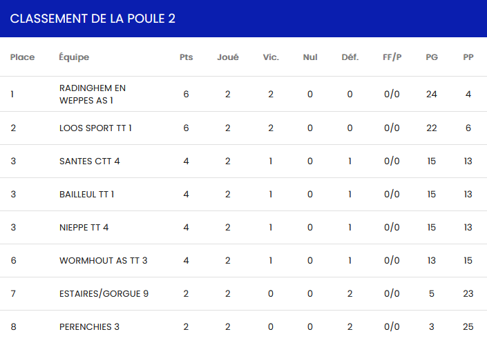Click the PP column header
Screen dimensions: 487x343
tap(468, 57)
